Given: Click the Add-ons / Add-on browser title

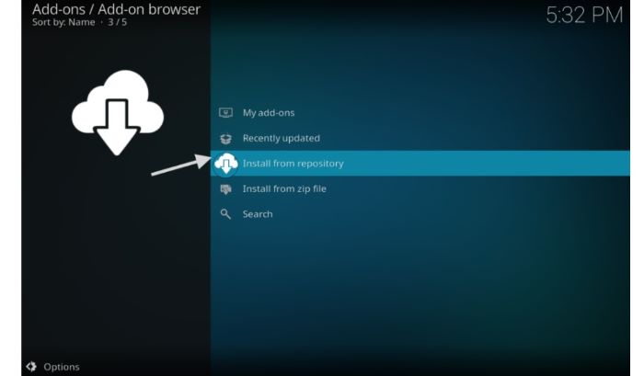Looking at the screenshot, I should coord(116,9).
